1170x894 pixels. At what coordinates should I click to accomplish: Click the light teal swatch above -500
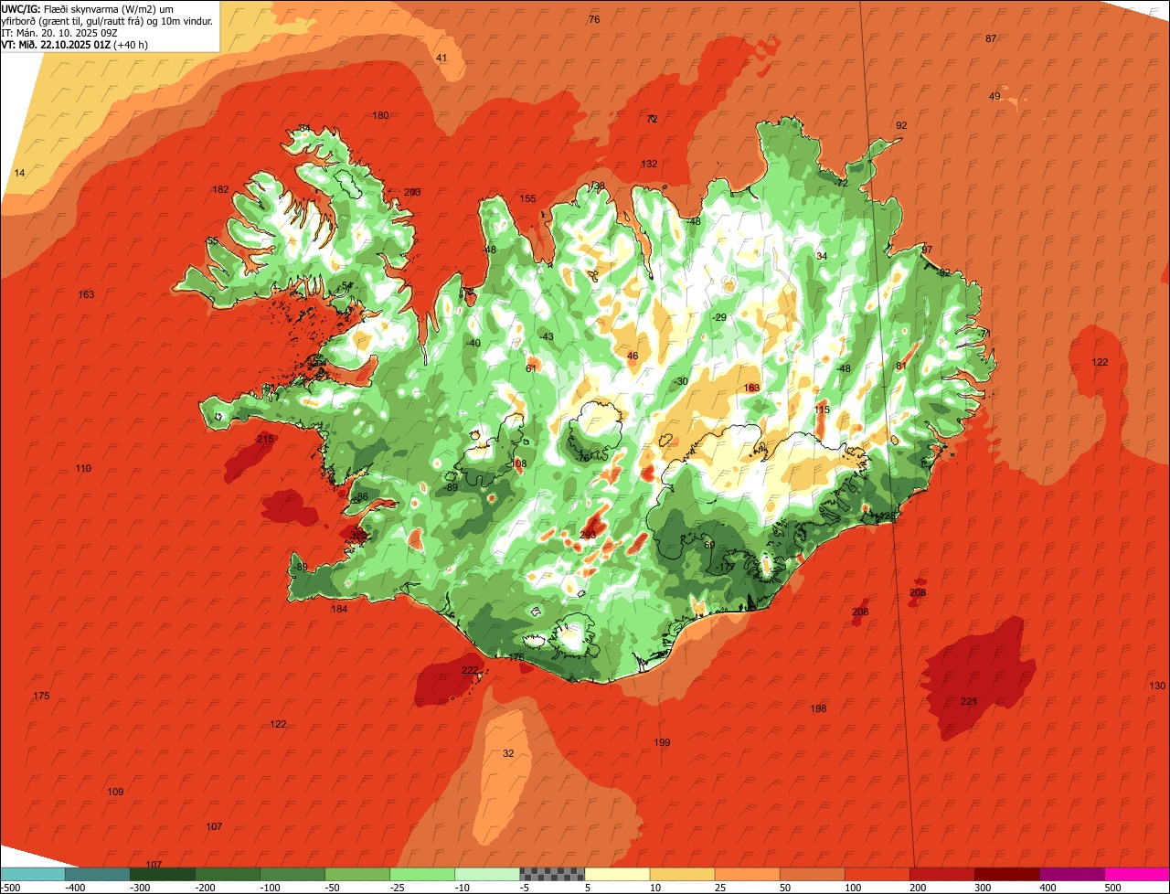(x=32, y=874)
